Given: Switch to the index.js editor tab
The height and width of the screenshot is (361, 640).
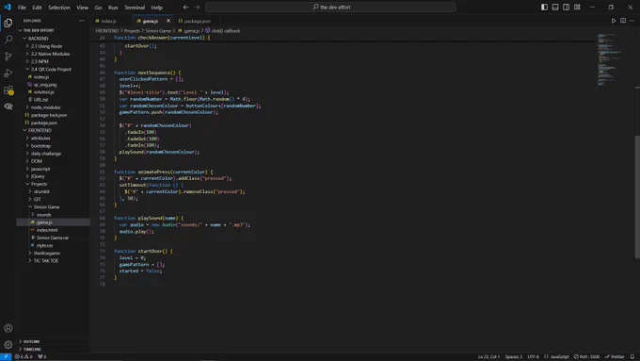Looking at the screenshot, I should (108, 21).
